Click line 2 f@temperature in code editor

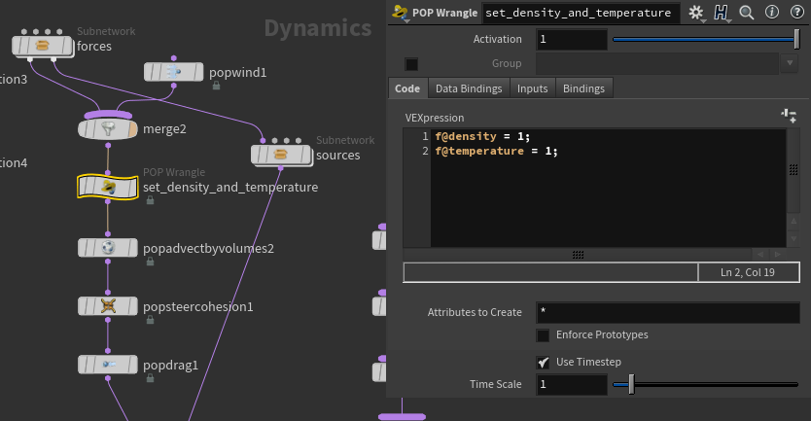pyautogui.click(x=496, y=151)
